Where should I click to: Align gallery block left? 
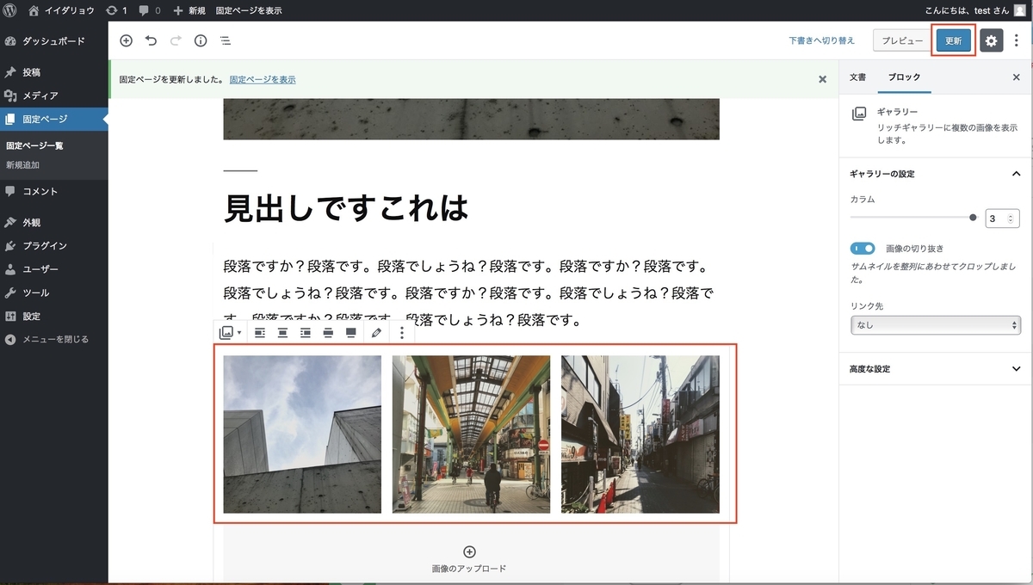[x=260, y=332]
